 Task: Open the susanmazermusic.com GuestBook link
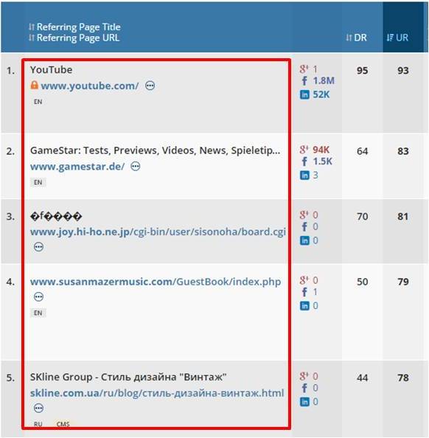coord(156,282)
